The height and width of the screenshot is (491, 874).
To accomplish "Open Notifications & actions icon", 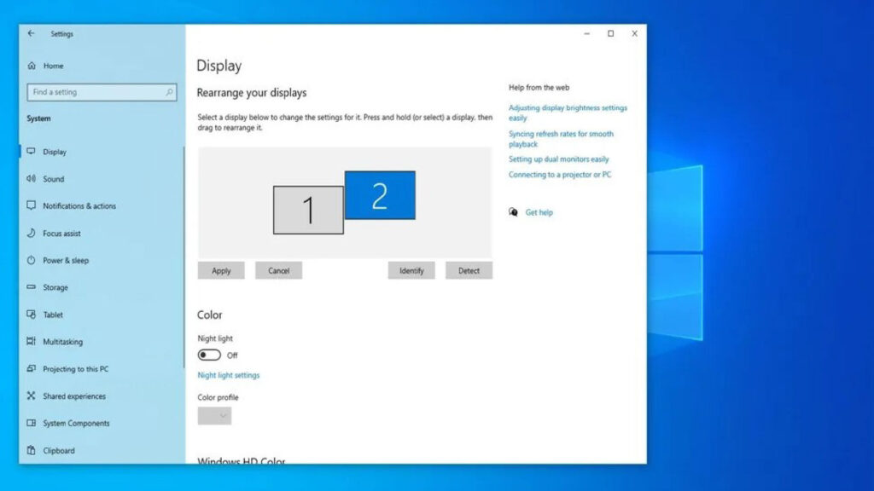I will click(x=32, y=206).
